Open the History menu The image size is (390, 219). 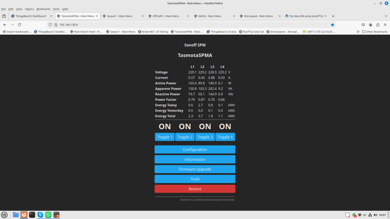[29, 9]
